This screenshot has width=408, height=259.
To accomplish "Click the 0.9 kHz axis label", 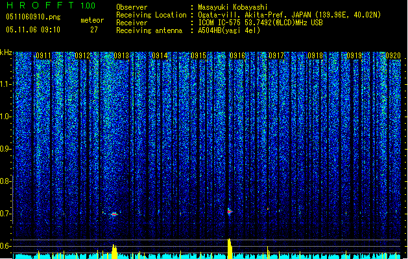I will pos(5,149).
